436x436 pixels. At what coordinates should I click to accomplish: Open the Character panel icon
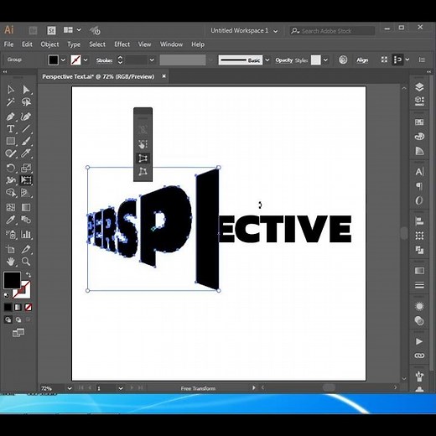pyautogui.click(x=419, y=172)
